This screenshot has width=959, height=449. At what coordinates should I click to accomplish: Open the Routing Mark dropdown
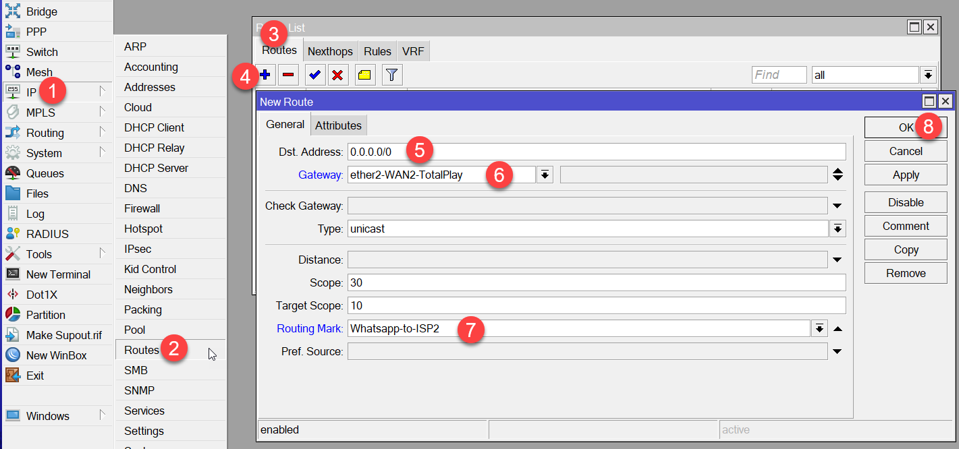pyautogui.click(x=819, y=329)
